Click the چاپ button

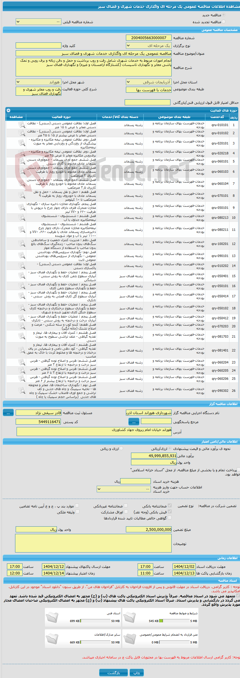click(x=137, y=673)
